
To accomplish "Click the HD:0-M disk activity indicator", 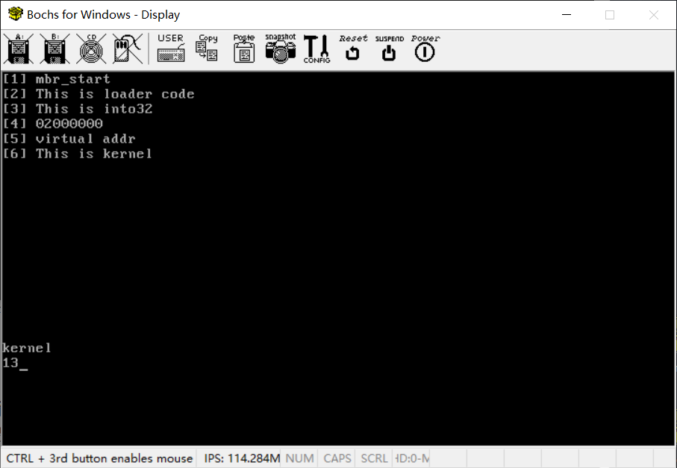I will click(x=412, y=458).
